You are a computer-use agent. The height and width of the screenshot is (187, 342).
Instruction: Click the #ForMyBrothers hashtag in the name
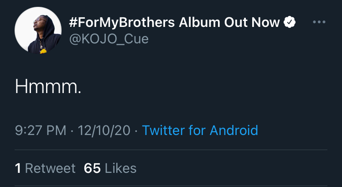tap(121, 22)
